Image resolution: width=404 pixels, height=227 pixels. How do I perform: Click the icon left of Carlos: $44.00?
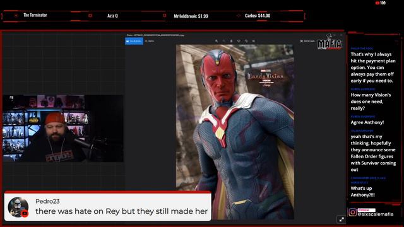[x=239, y=16]
